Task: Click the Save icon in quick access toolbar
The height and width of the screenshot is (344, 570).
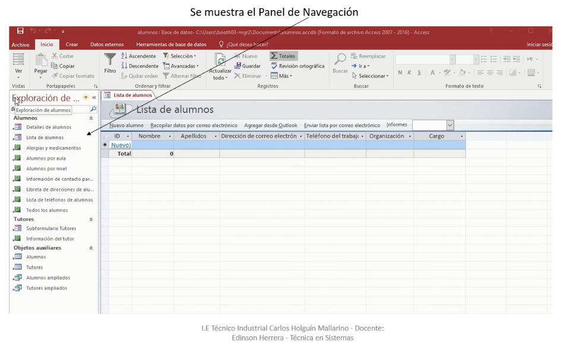Action: click(x=20, y=31)
